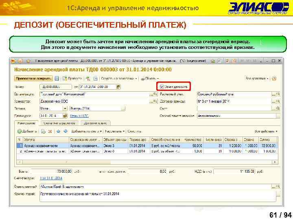Click the document structure icon beside Дт/Кт

(x=95, y=79)
